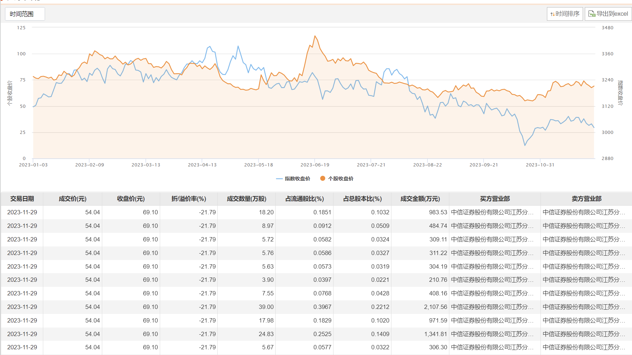The width and height of the screenshot is (632, 355).
Task: Click the 买方营业部 column header
Action: pos(495,199)
